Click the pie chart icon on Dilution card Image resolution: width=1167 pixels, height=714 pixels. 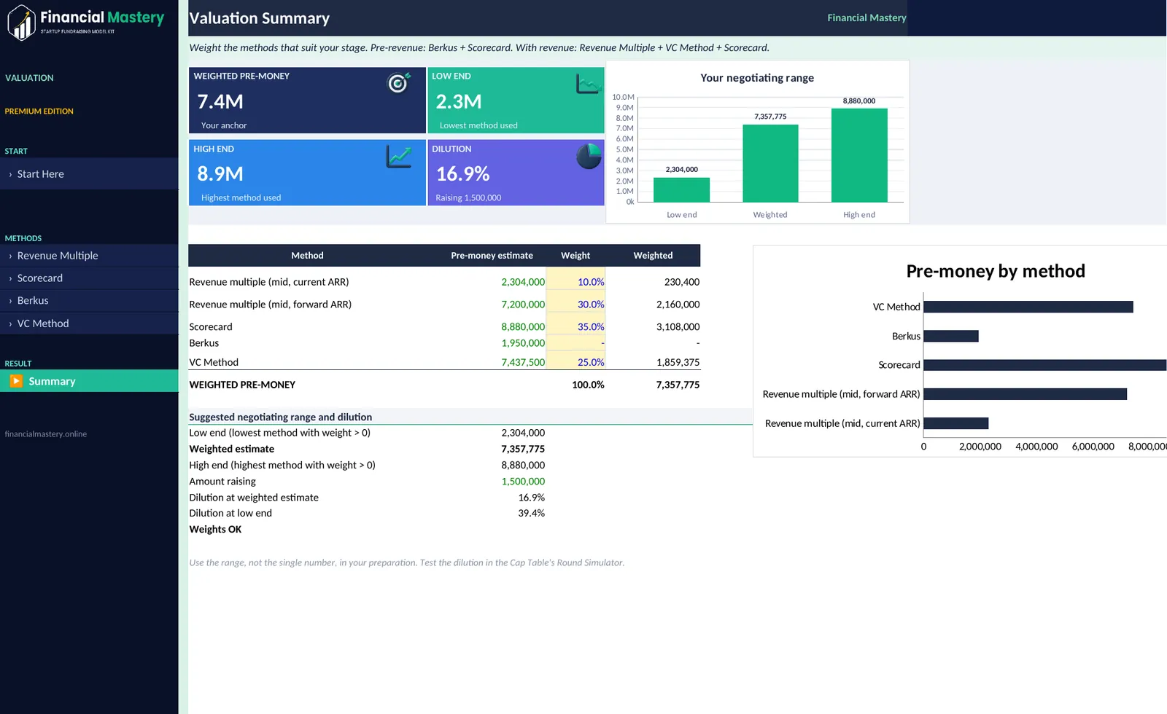[589, 156]
